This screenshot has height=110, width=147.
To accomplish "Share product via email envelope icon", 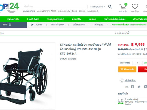I will (x=145, y=87).
